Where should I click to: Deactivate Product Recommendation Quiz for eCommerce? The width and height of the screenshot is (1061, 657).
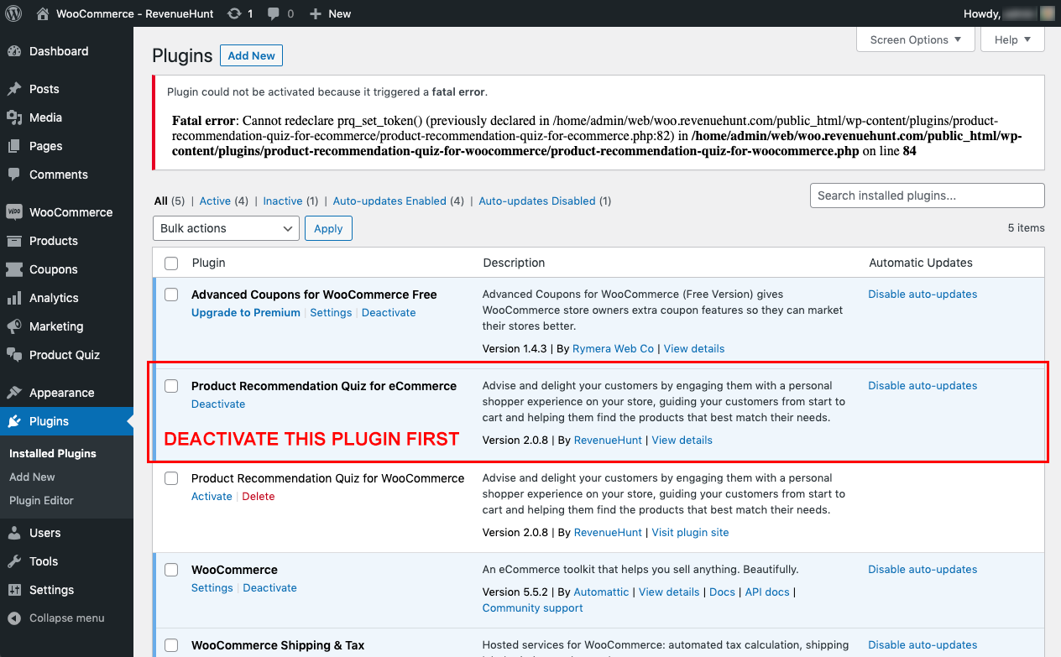click(218, 404)
